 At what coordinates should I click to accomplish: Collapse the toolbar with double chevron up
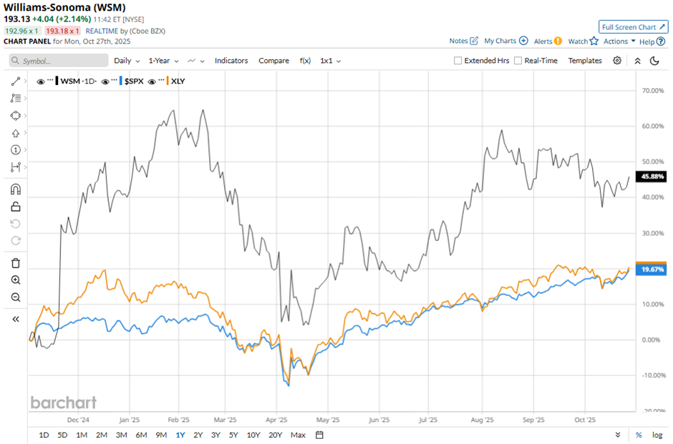coord(638,61)
